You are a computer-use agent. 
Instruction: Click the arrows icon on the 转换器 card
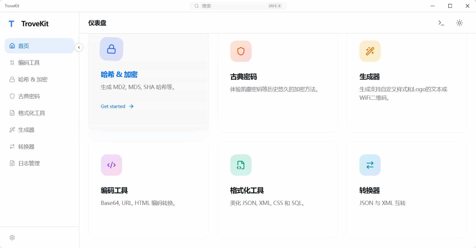[x=370, y=165]
